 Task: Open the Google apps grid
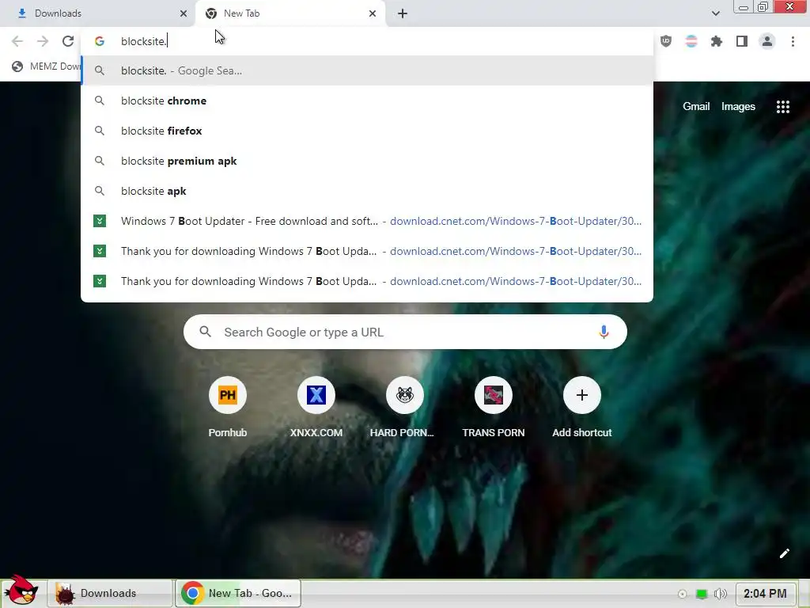point(782,107)
